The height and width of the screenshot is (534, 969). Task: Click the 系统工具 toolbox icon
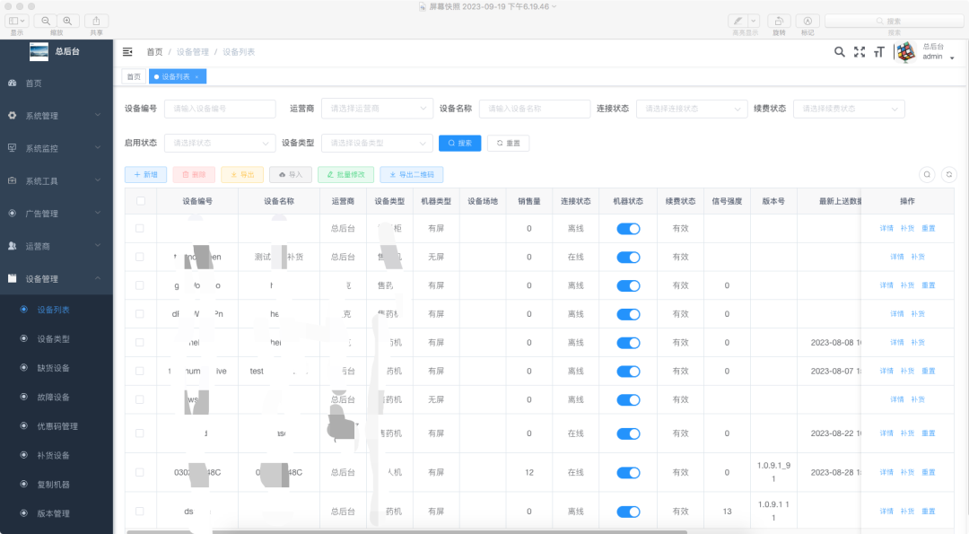point(12,180)
